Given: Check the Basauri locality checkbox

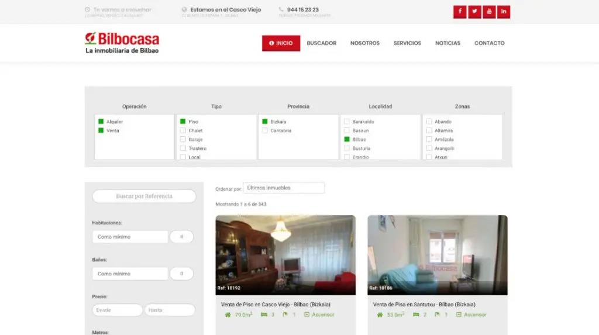Looking at the screenshot, I should point(347,130).
